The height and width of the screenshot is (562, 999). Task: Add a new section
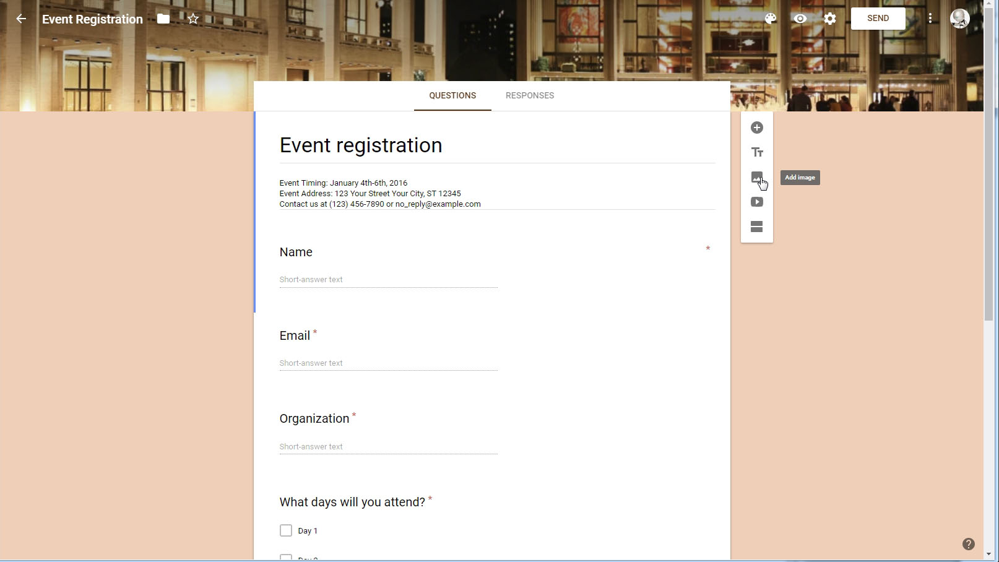coord(757,227)
